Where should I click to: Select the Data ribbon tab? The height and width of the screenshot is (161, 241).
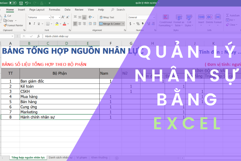pos(67,10)
